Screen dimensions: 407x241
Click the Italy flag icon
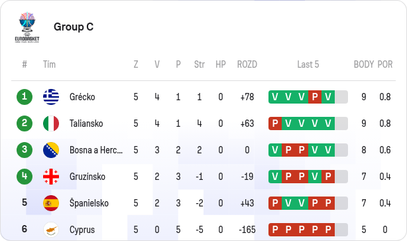pyautogui.click(x=51, y=123)
